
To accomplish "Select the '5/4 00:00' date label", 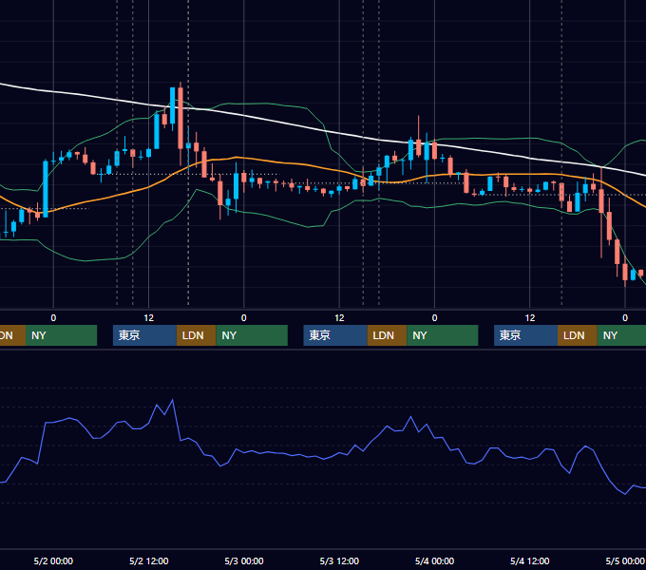I will [x=434, y=560].
